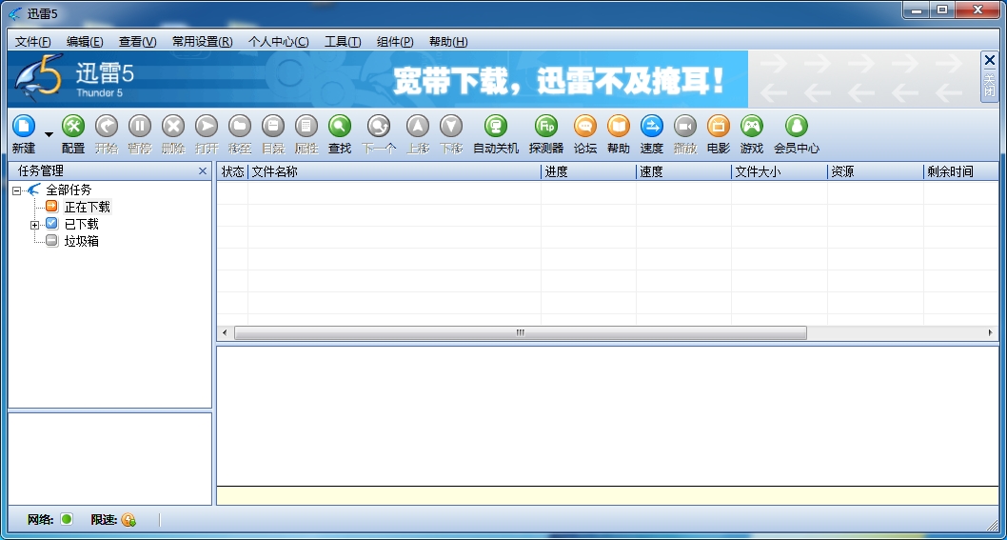The height and width of the screenshot is (540, 1007).
Task: Click the 开始 start toolbar icon
Action: coord(107,126)
